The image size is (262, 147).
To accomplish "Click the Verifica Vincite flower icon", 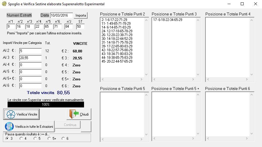I will click(11, 114).
